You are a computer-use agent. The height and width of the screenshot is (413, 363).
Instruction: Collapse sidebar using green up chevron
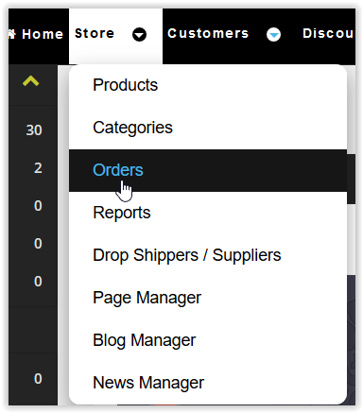pyautogui.click(x=30, y=81)
